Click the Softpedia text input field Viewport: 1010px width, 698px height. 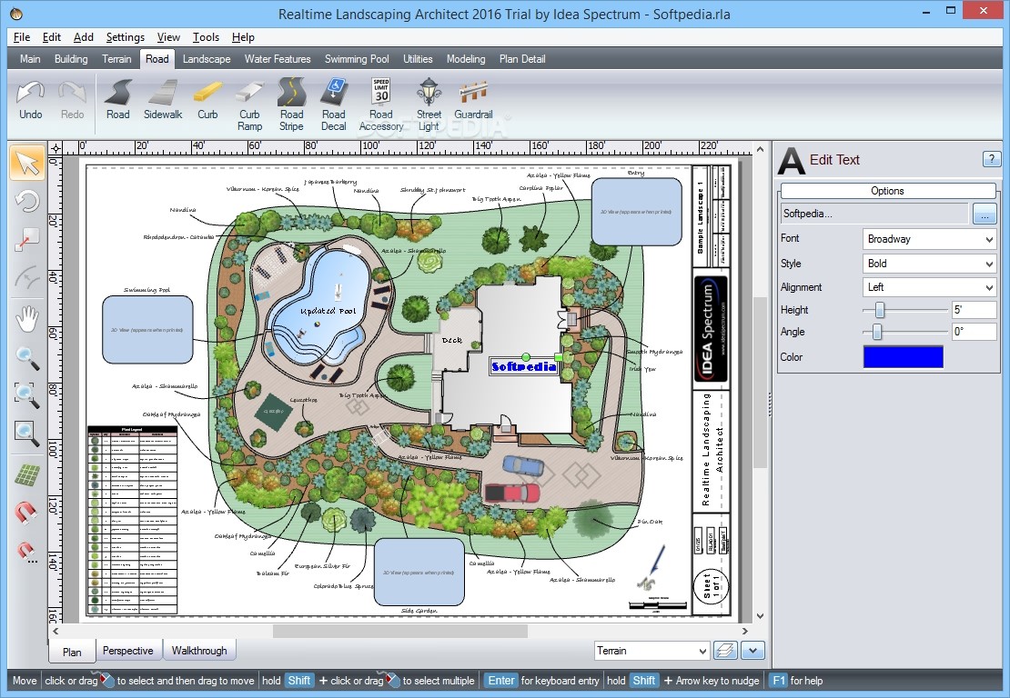pyautogui.click(x=874, y=214)
